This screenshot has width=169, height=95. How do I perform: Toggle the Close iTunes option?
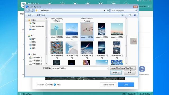pyautogui.click(x=26, y=94)
